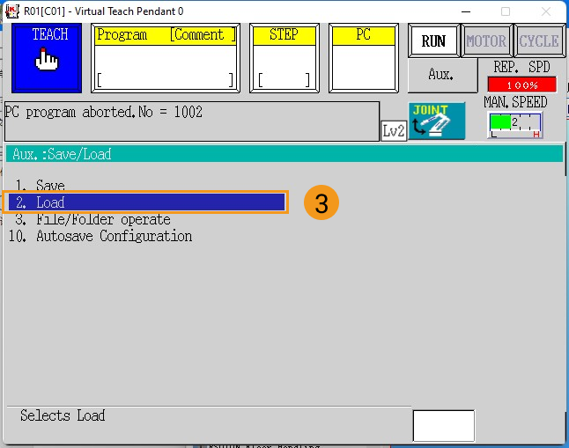The width and height of the screenshot is (569, 448).
Task: Open the Aux. functions button
Action: coord(442,75)
